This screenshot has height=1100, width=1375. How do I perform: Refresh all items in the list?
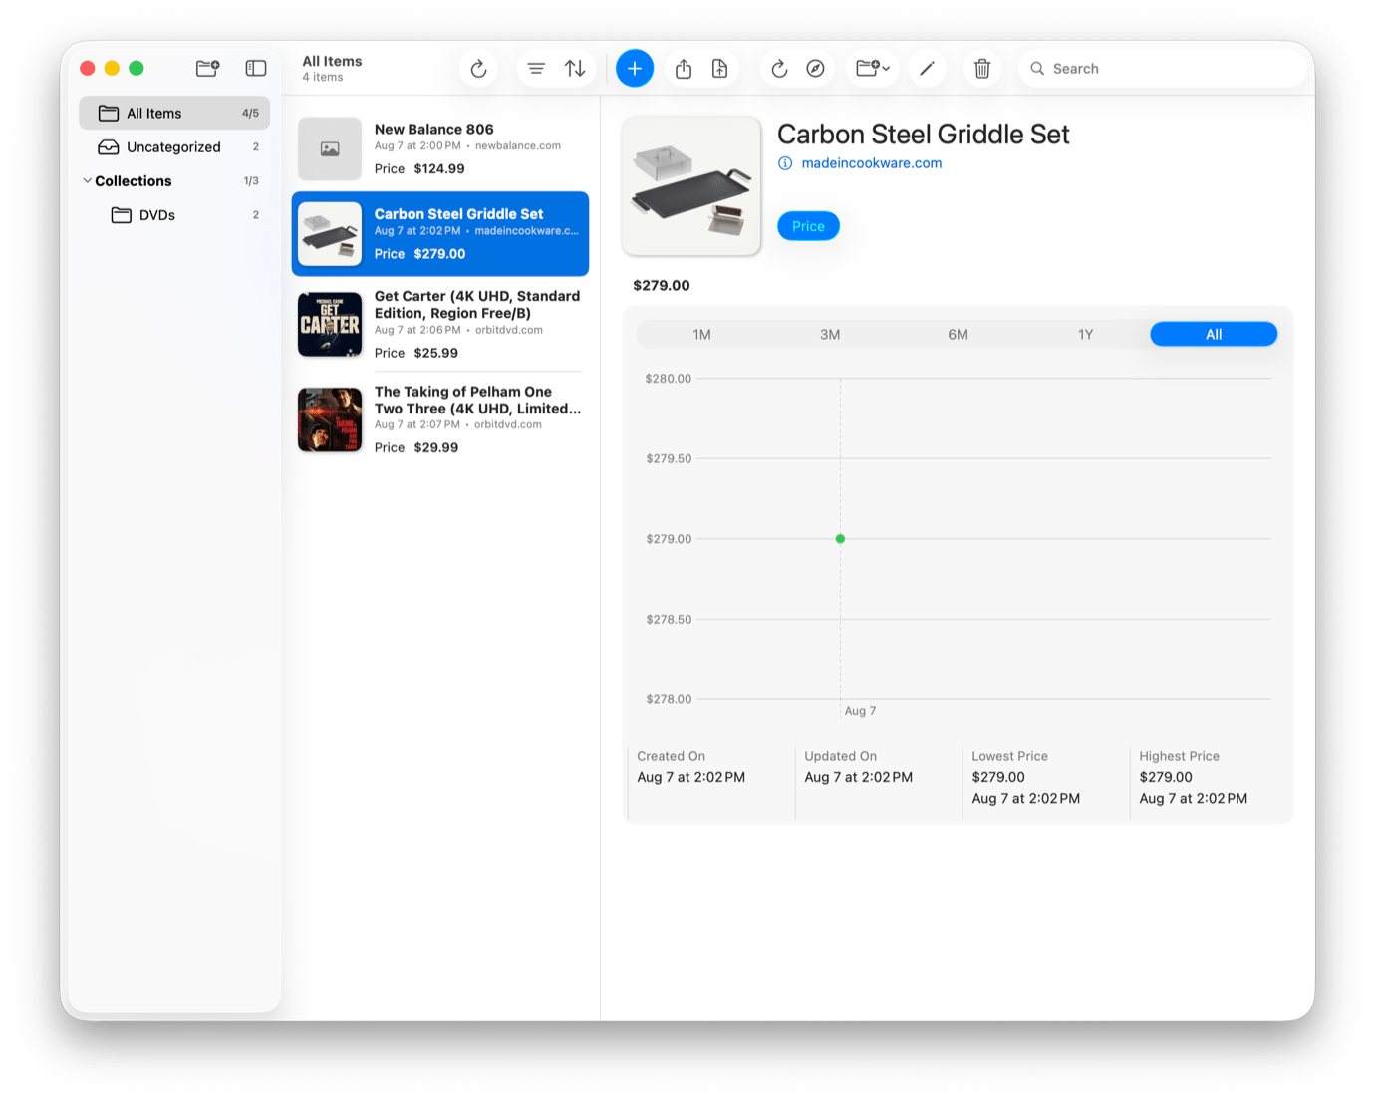tap(478, 69)
